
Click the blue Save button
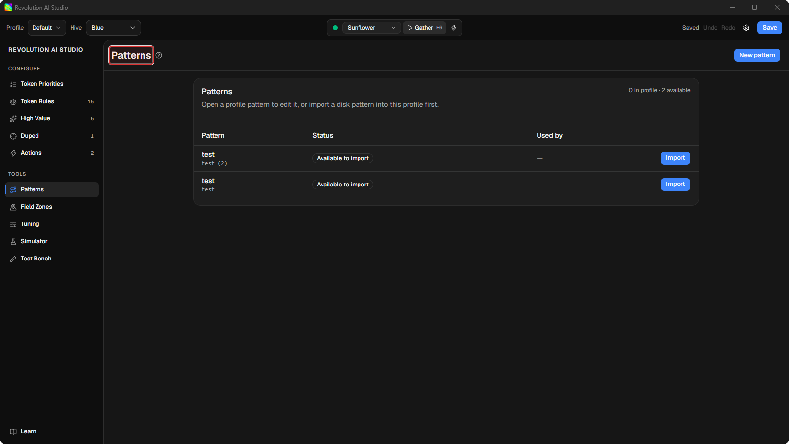770,28
